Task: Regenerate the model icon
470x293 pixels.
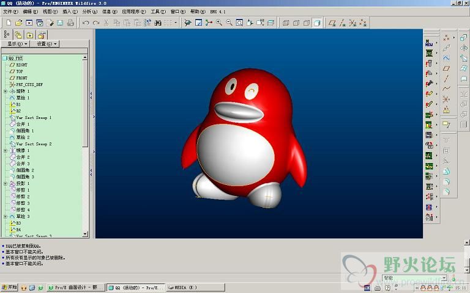Action: click(x=147, y=23)
